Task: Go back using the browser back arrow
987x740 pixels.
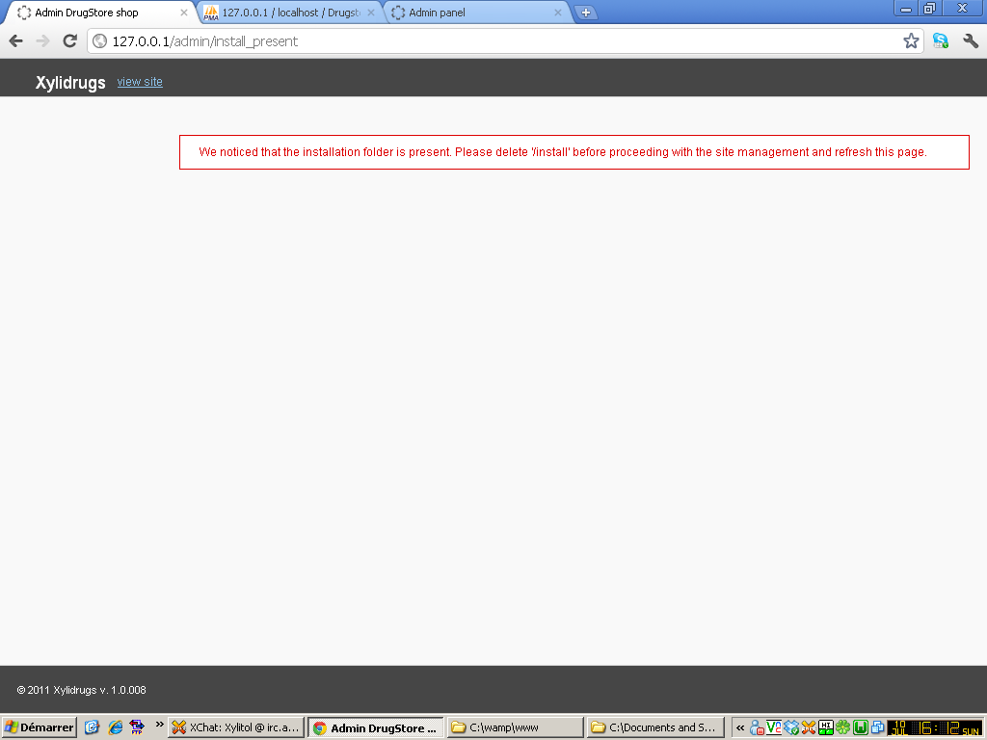Action: point(15,40)
